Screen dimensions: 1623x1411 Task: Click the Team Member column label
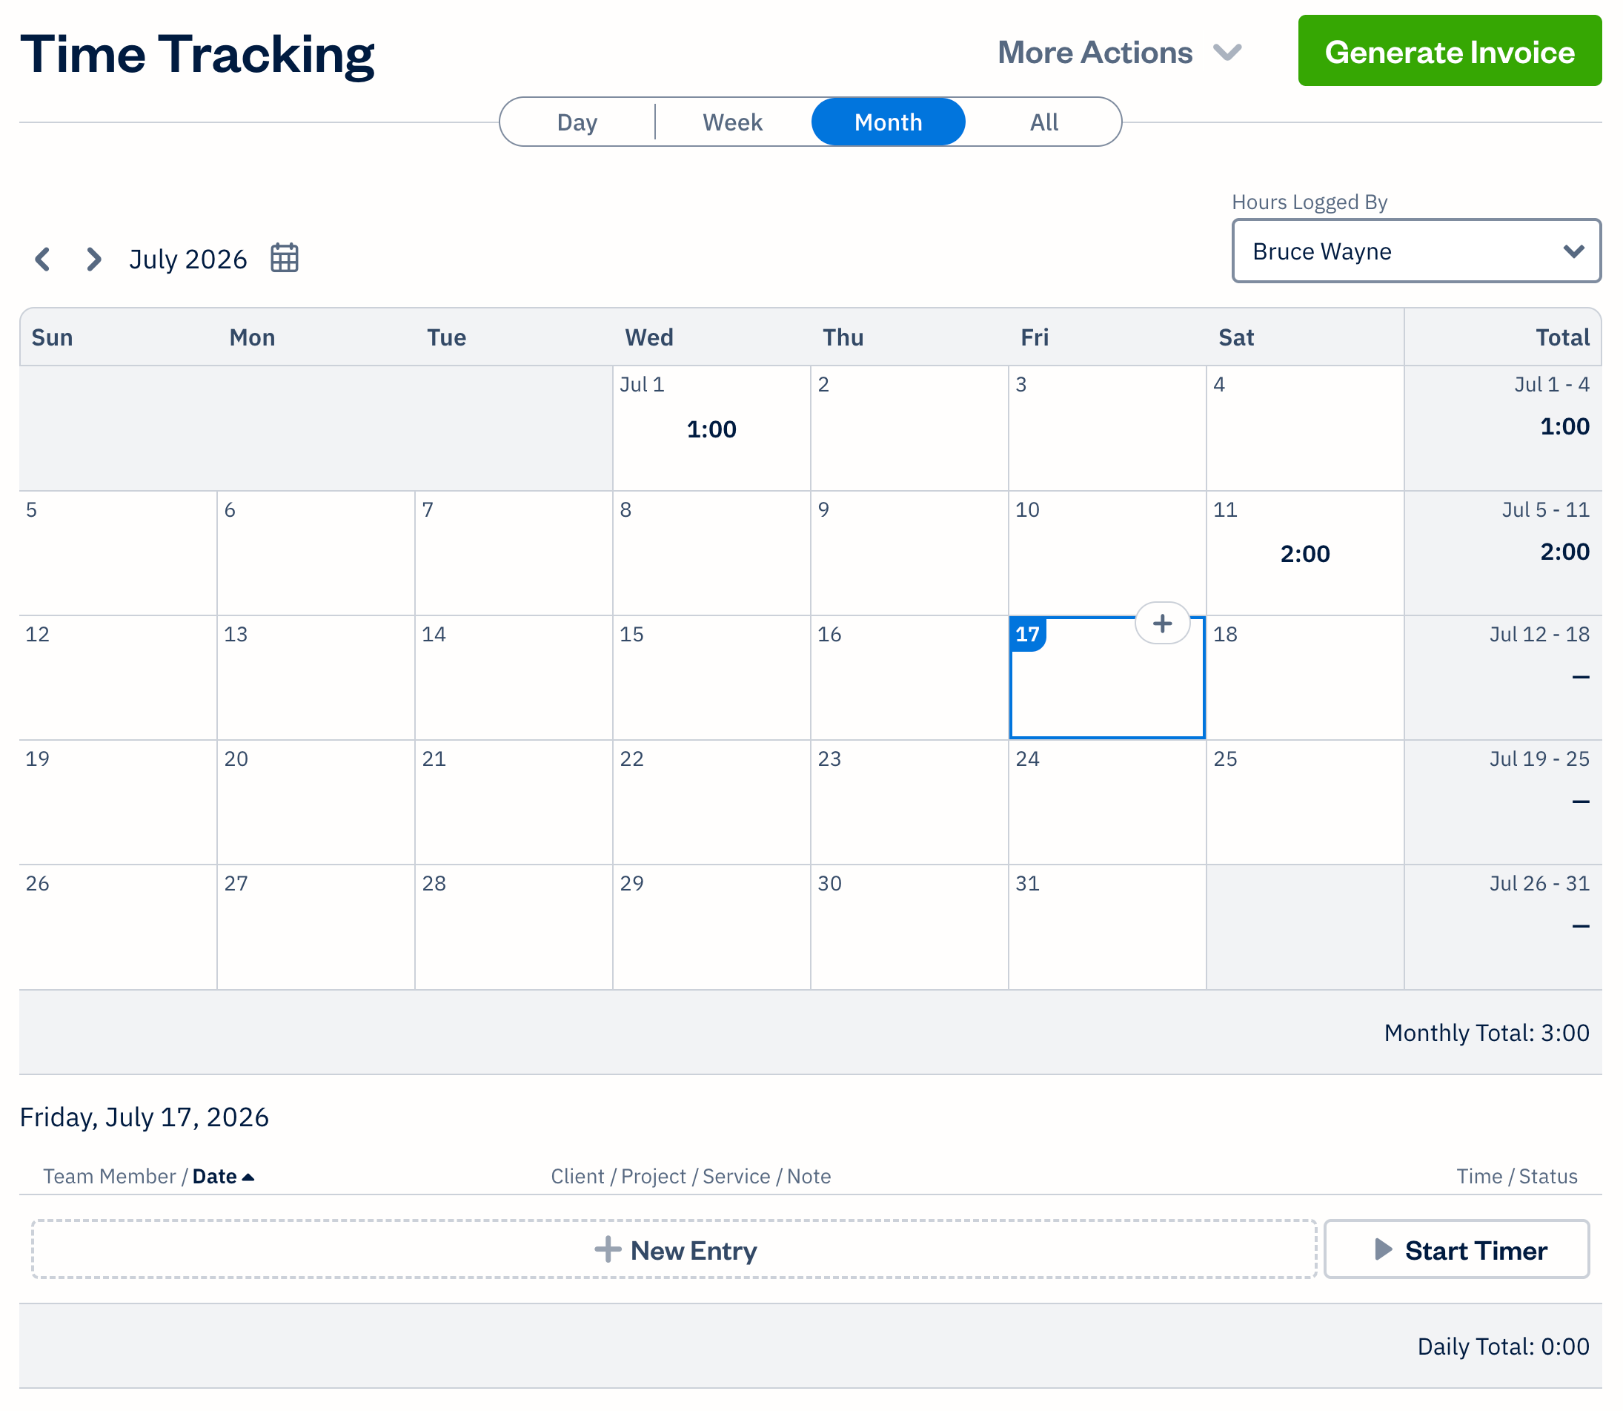[x=110, y=1177]
